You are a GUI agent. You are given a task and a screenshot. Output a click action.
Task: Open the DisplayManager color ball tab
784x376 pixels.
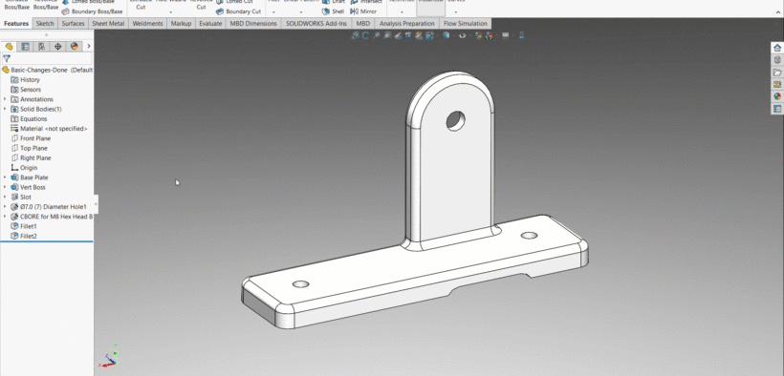[75, 47]
